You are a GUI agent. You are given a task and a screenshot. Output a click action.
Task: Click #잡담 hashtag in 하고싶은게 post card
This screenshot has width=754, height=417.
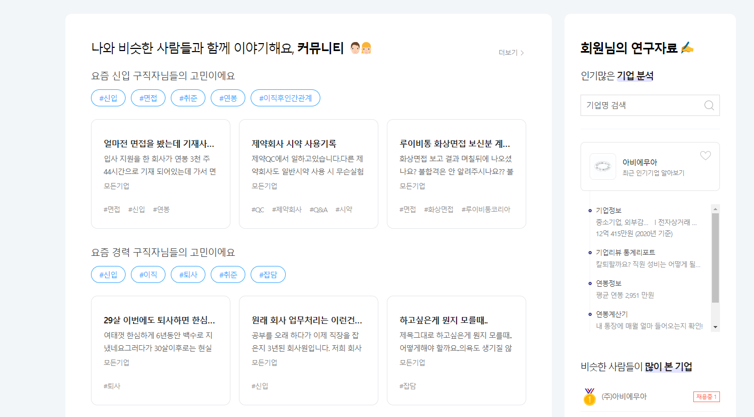coord(408,386)
